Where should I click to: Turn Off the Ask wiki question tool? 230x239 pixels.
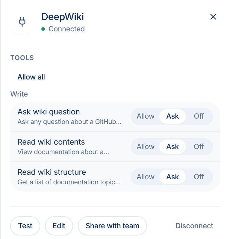199,116
